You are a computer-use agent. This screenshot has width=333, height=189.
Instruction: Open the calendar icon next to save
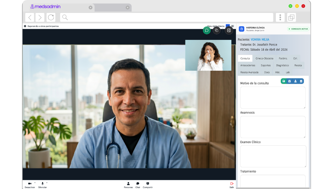pos(290,81)
